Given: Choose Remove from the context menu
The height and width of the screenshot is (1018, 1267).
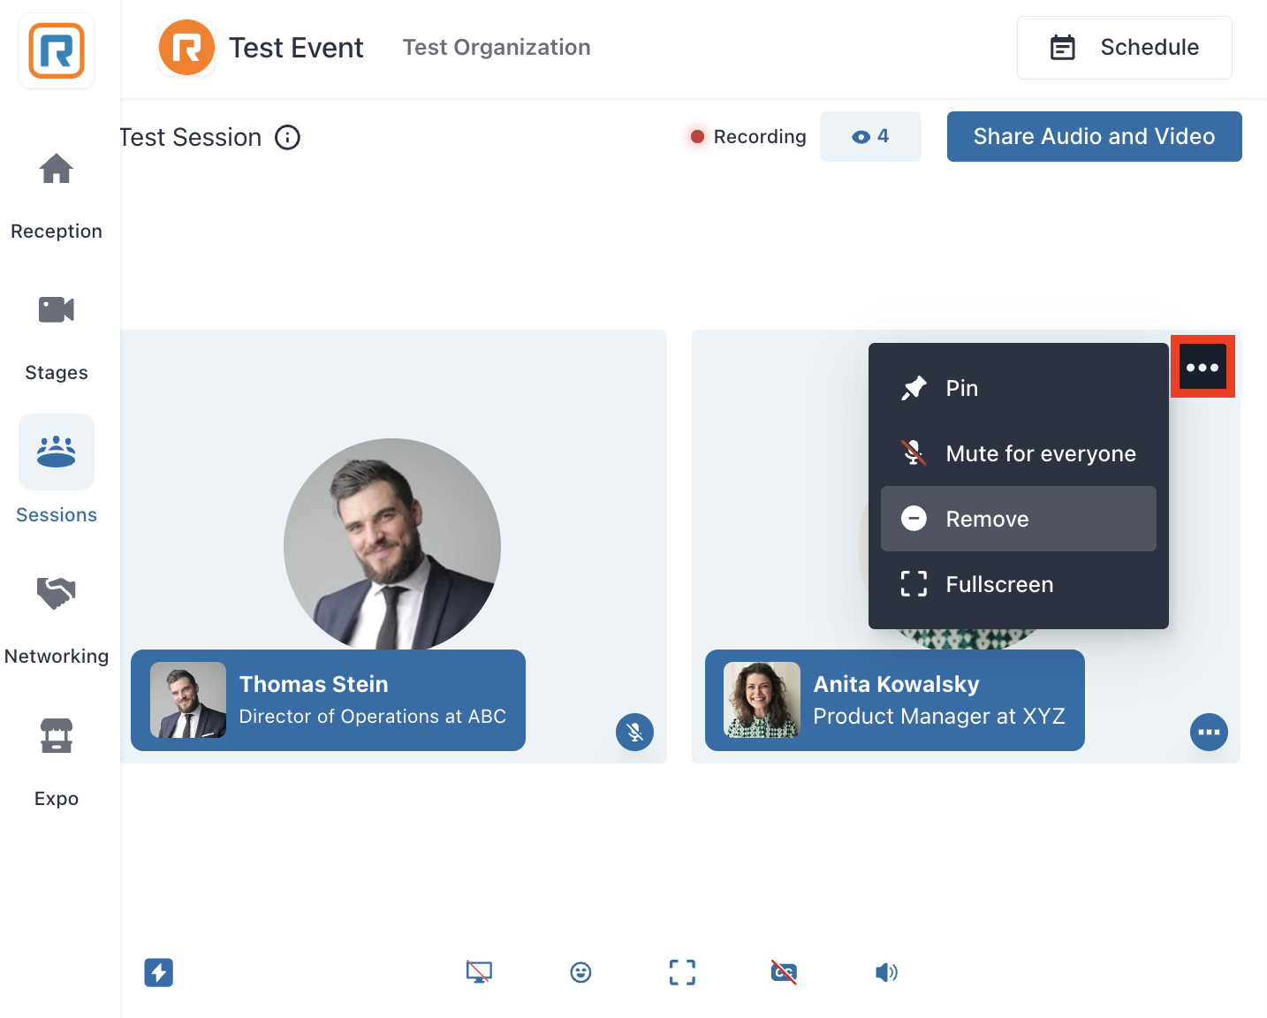Looking at the screenshot, I should click(x=1019, y=519).
